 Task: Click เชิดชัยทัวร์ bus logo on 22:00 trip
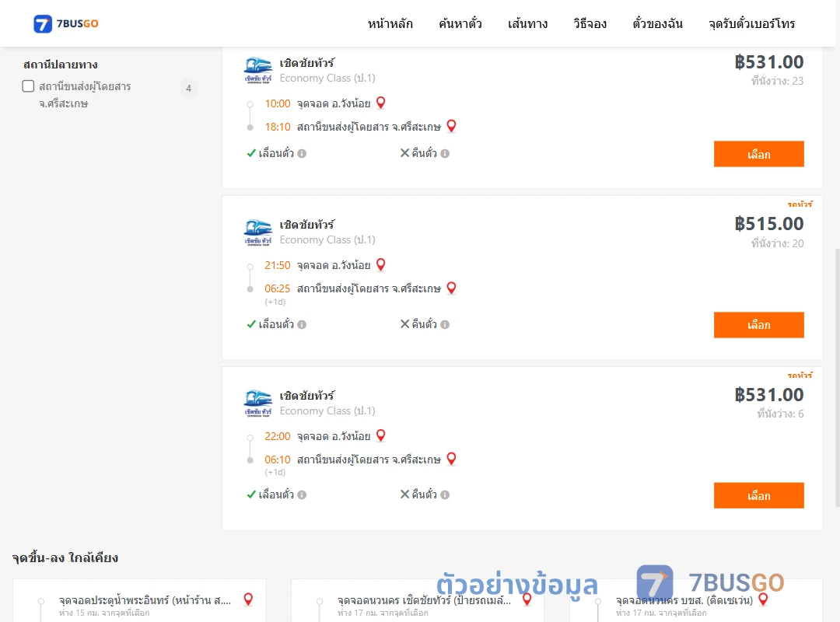point(257,403)
